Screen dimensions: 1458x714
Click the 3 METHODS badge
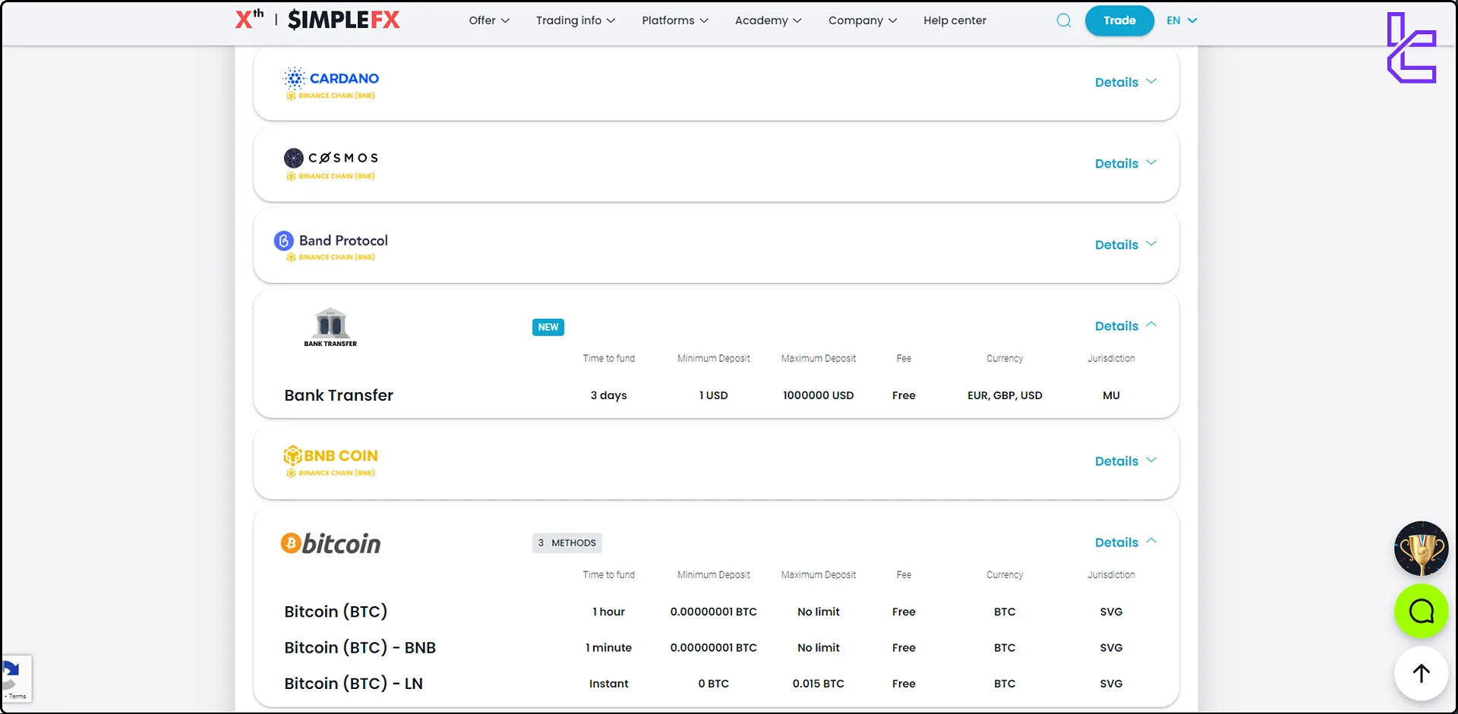point(567,543)
